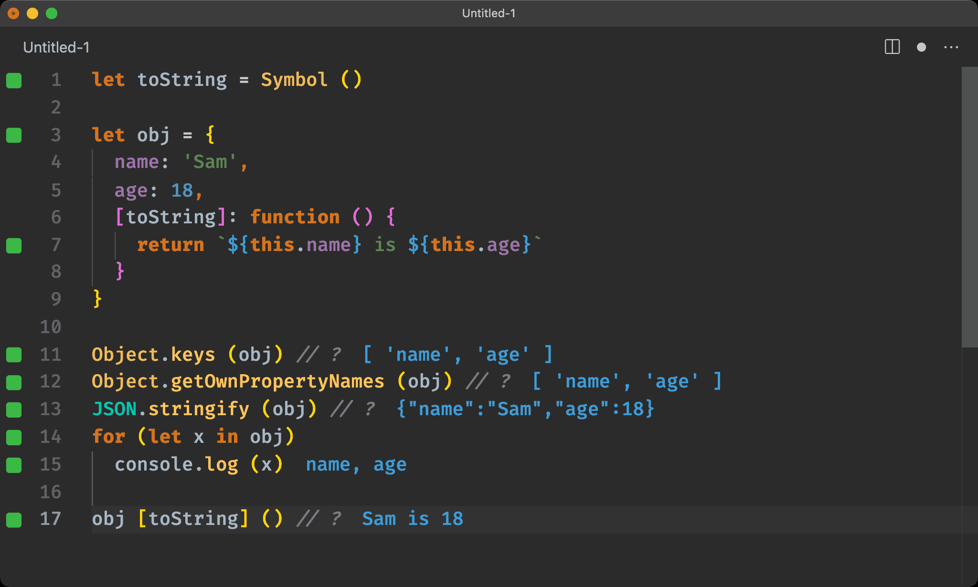Click the JSON.stringify output result
978x587 pixels.
point(525,409)
